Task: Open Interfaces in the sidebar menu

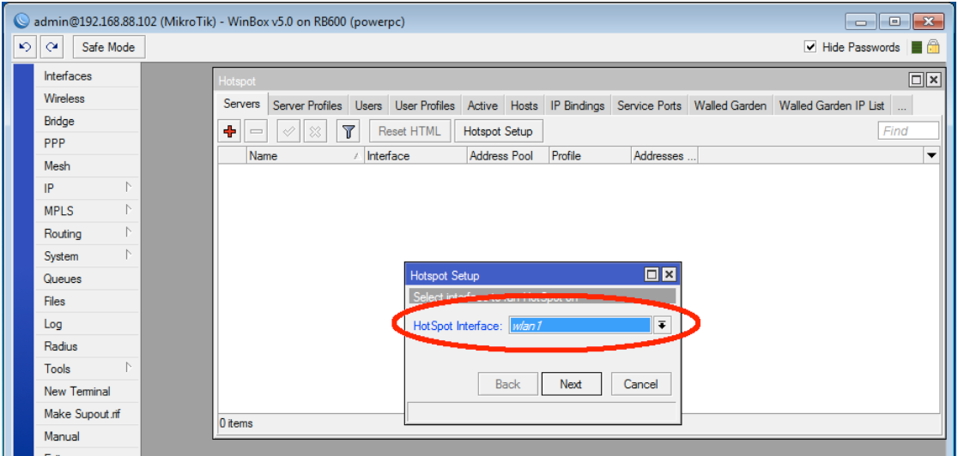Action: (88, 76)
